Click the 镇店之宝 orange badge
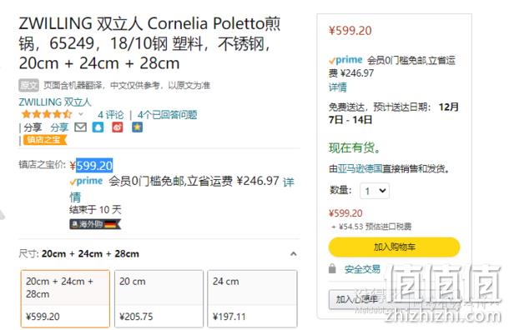Viewport: 509px width, 330px height. click(44, 140)
